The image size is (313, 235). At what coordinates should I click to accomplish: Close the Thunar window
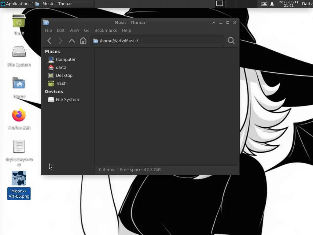pos(235,23)
